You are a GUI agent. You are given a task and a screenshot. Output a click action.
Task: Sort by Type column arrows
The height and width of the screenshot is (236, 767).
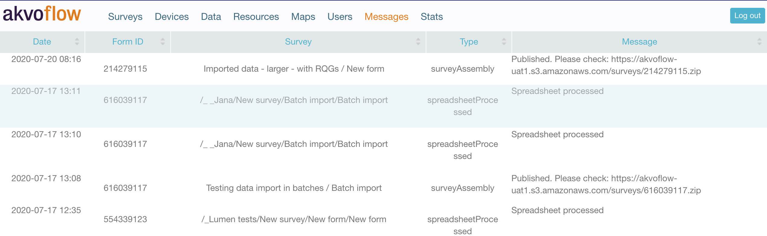[x=504, y=42]
